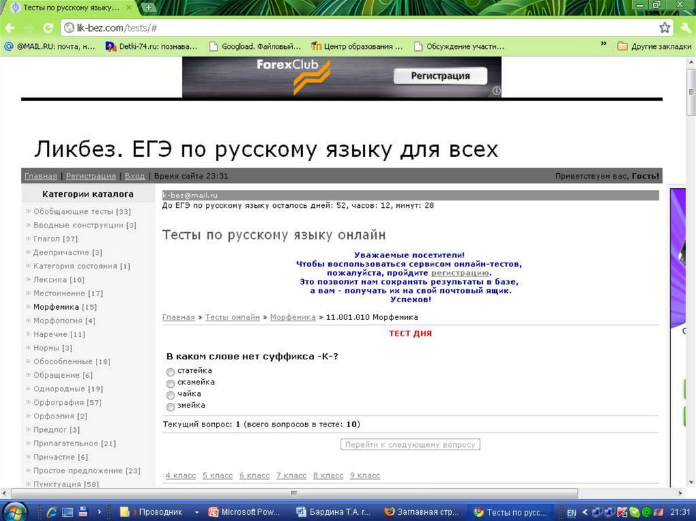This screenshot has width=696, height=521.
Task: Open Detki-74.ru bookmark
Action: (152, 46)
